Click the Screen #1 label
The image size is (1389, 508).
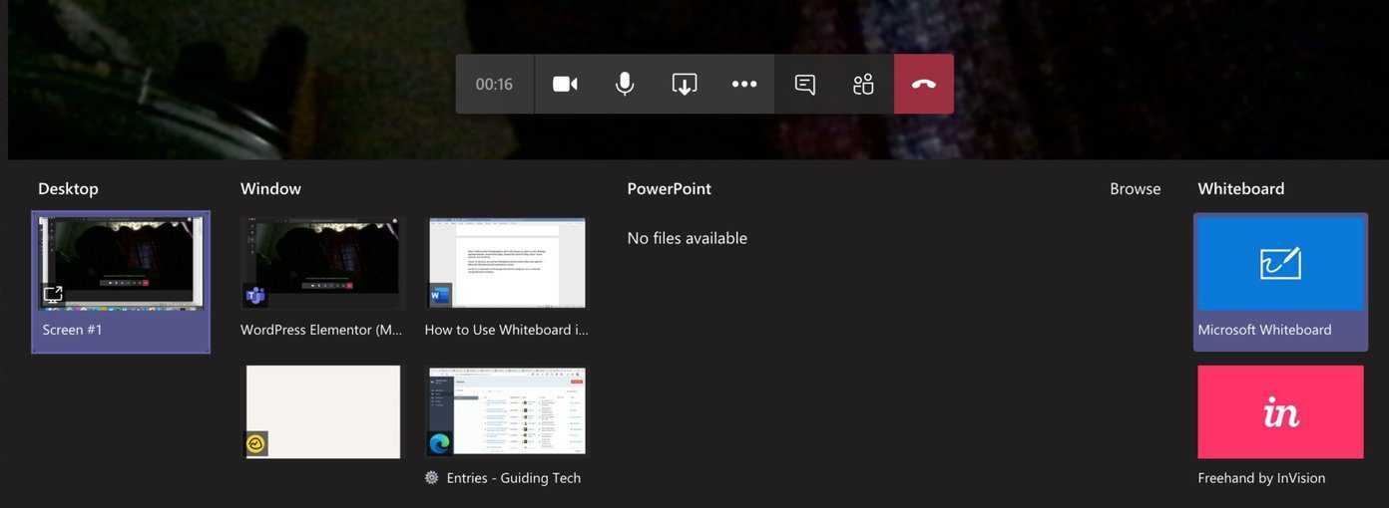(x=72, y=330)
